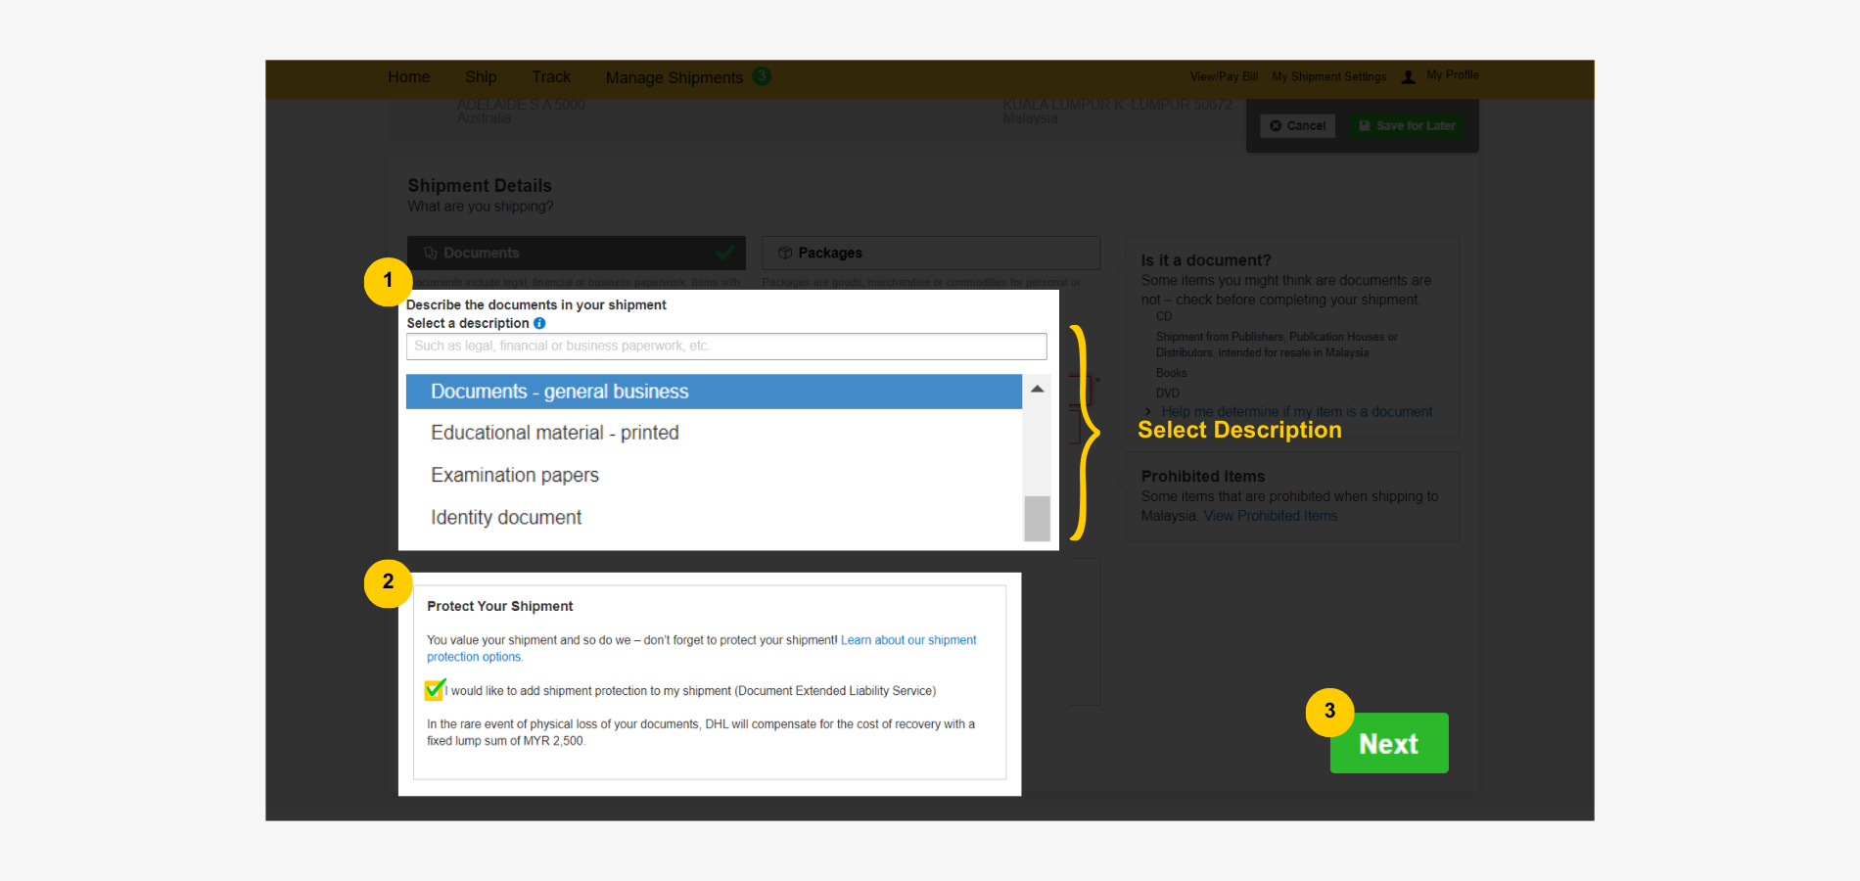
Task: Click the green shipments count badge
Action: [762, 76]
